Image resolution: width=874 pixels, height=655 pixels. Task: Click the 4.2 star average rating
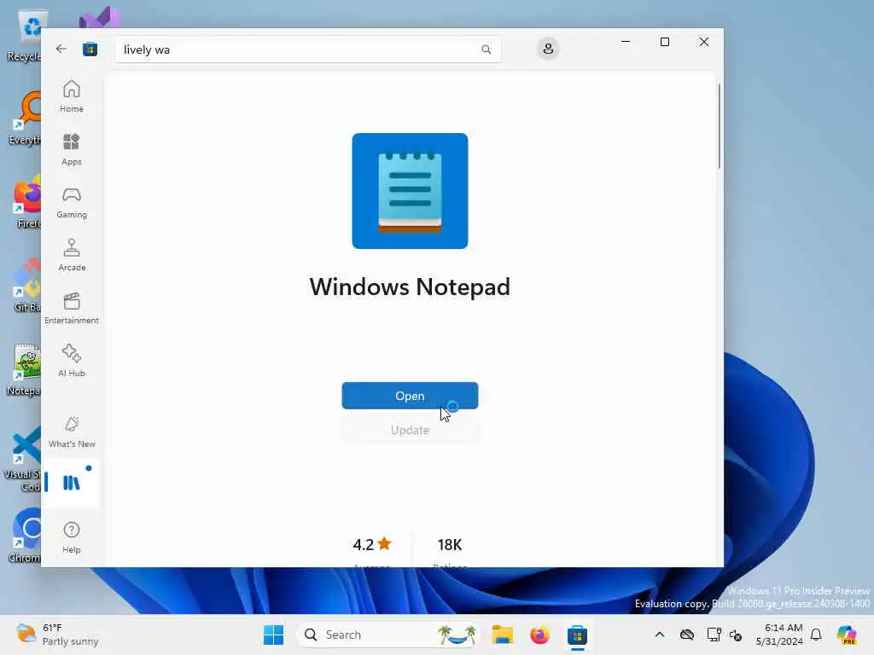(372, 544)
